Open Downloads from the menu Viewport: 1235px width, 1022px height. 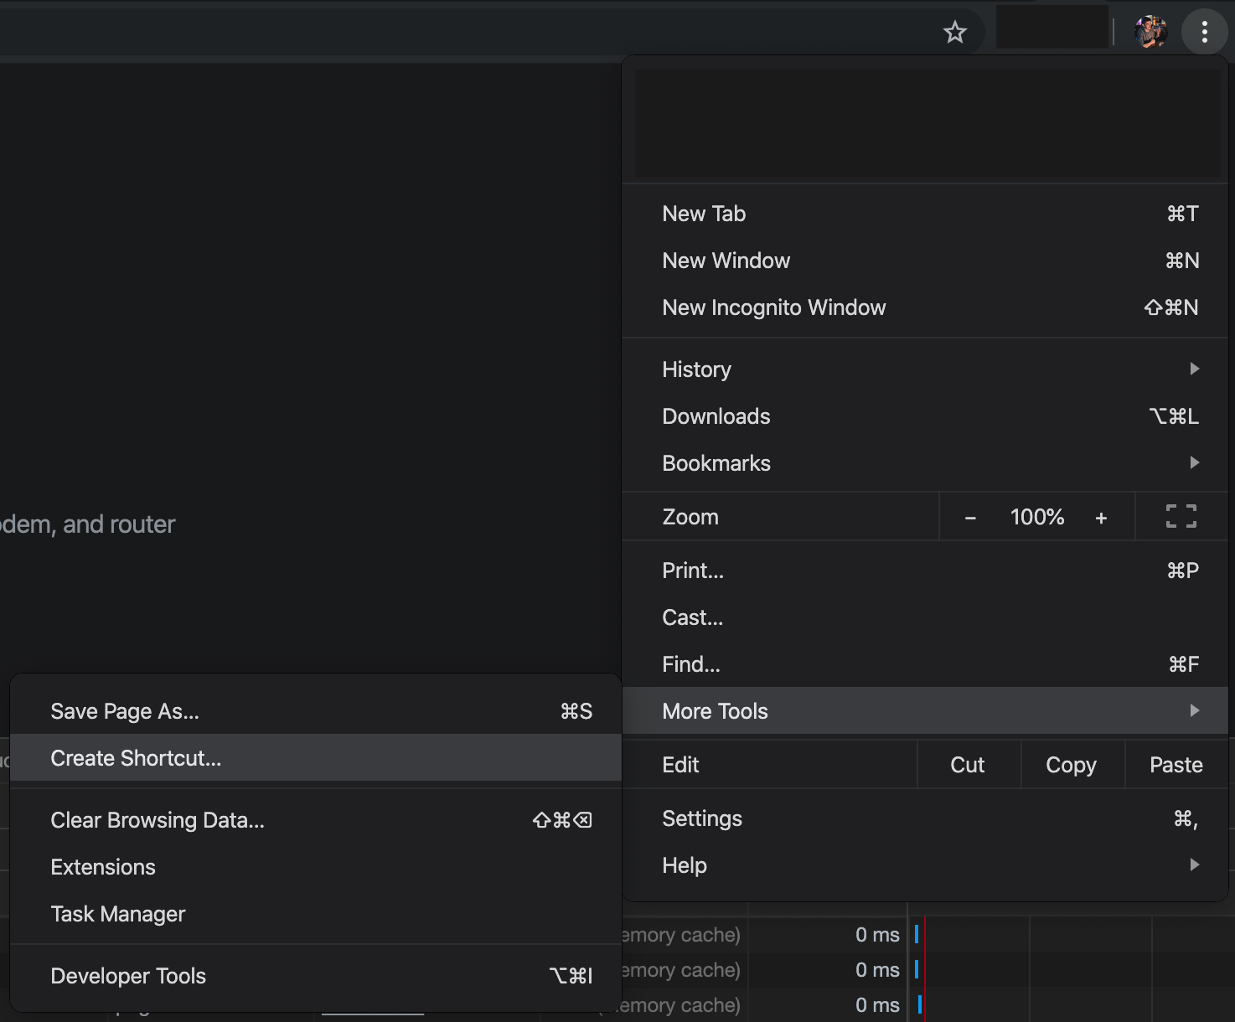tap(925, 416)
